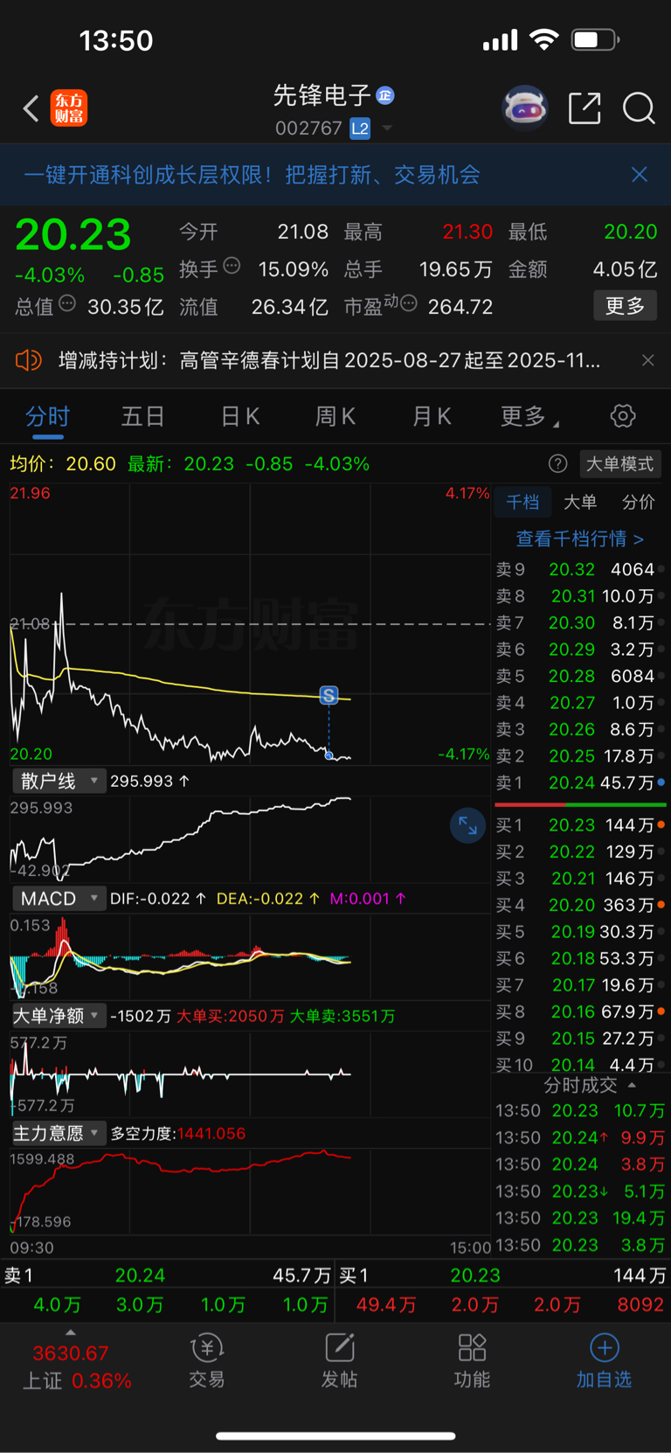Tap the 最高 21.30 value
Viewport: 671px width, 1453px height.
(x=467, y=232)
